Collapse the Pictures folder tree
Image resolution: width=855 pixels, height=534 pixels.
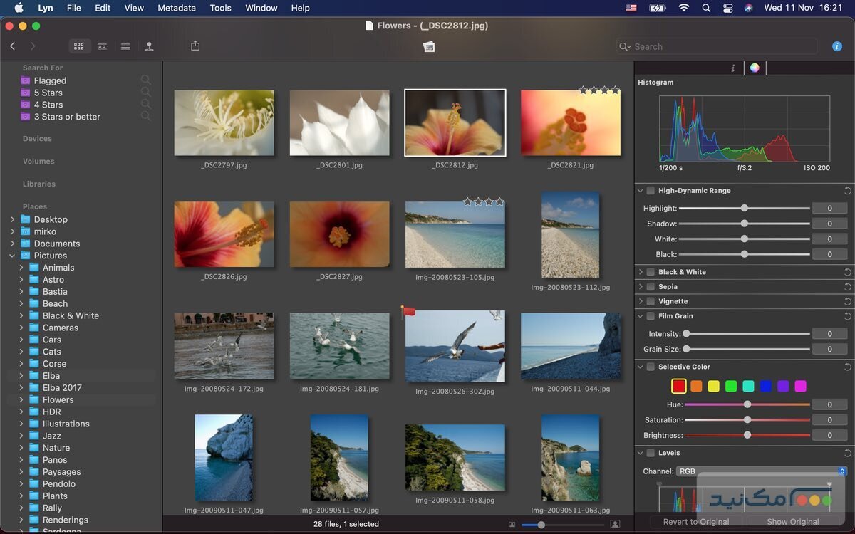click(x=12, y=256)
